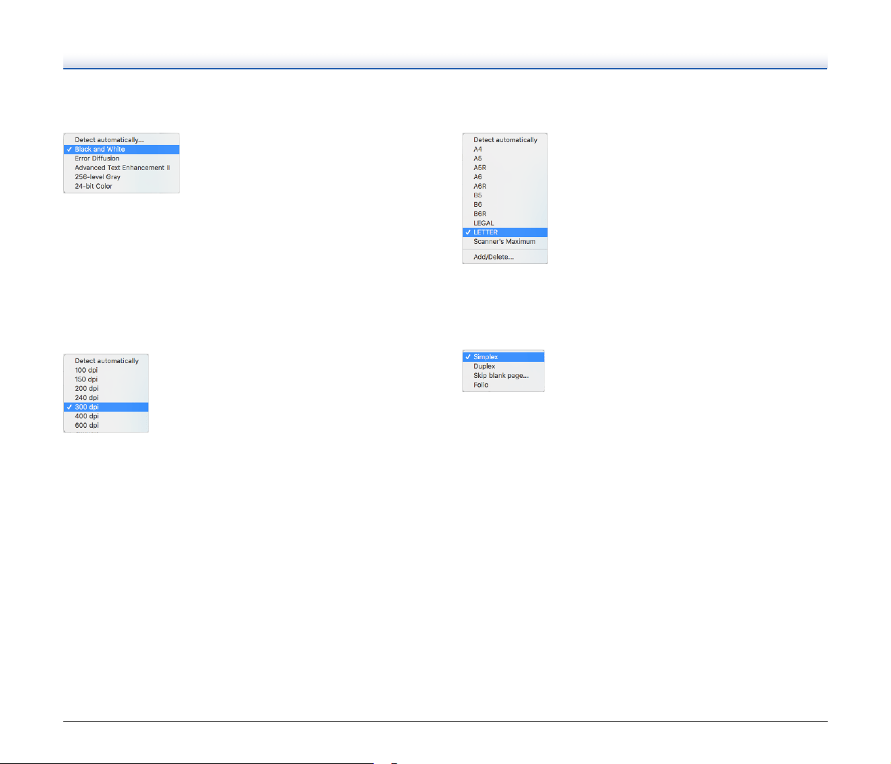Viewport: 891px width, 764px height.
Task: Choose Folio scanning side
Action: (503, 385)
